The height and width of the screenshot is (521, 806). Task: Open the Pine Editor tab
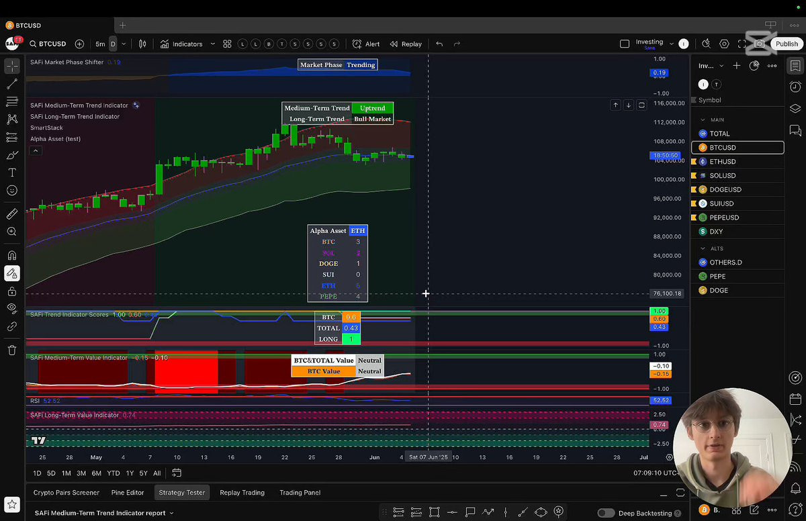(128, 493)
